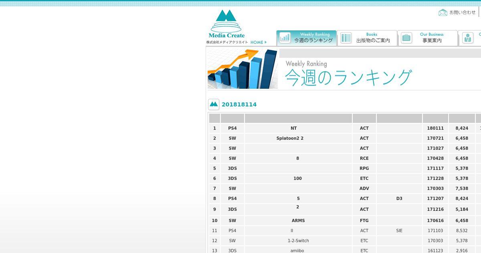Click the release date 171207 in row 8
The height and width of the screenshot is (253, 481).
(x=435, y=198)
